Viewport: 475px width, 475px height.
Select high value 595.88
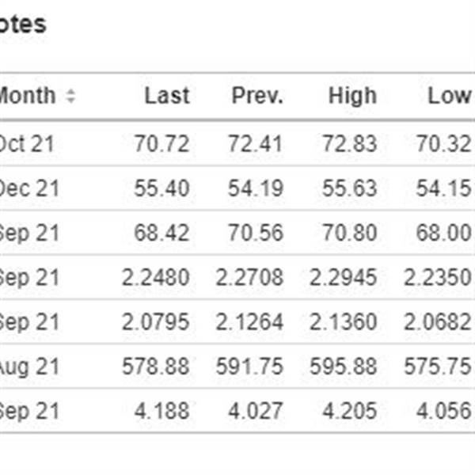coord(343,367)
